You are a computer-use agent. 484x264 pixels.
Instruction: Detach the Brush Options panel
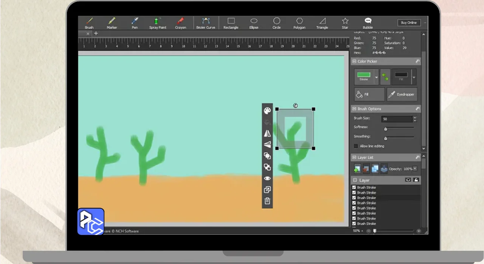[417, 109]
